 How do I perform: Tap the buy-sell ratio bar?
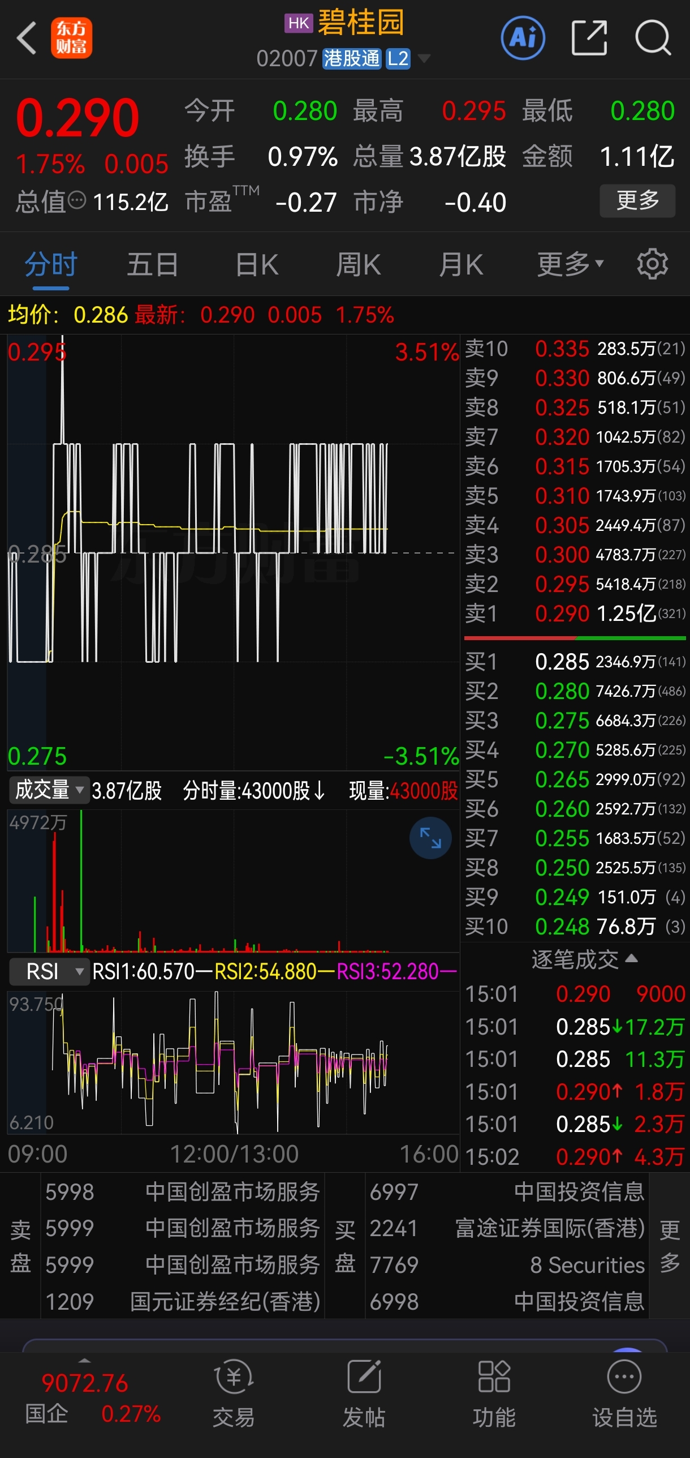click(x=575, y=638)
